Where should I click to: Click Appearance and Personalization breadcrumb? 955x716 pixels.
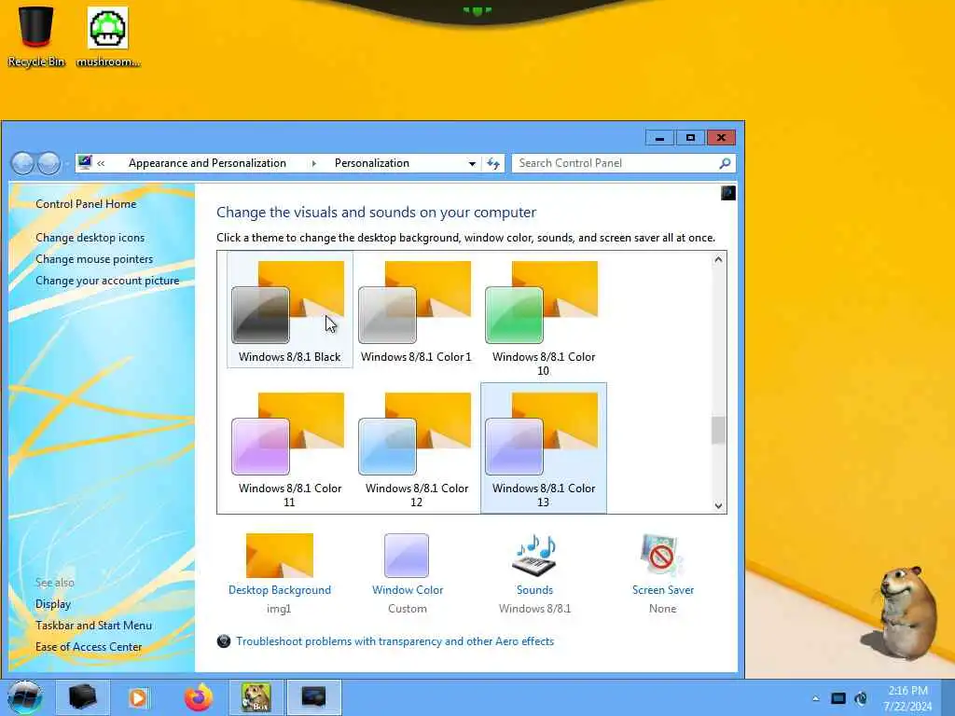click(207, 163)
